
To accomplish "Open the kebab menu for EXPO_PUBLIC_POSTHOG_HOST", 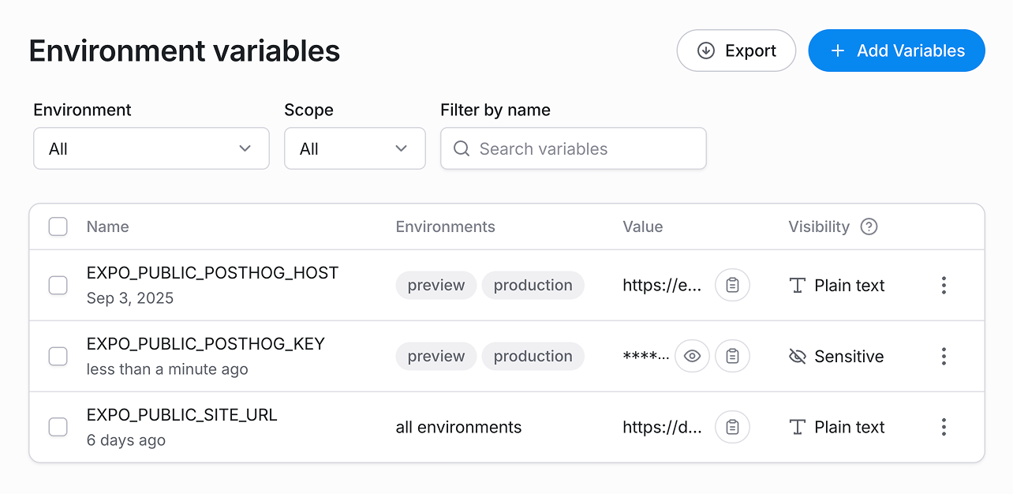I will (944, 285).
